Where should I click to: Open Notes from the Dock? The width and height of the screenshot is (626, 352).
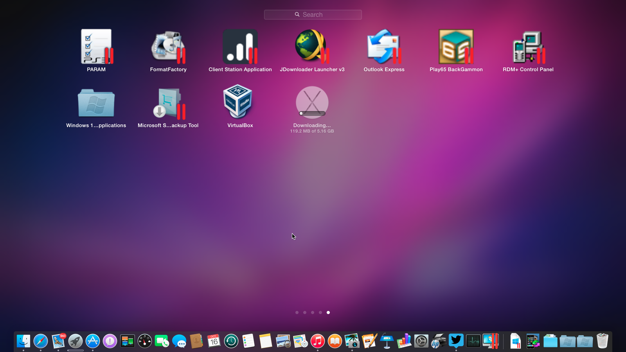tap(266, 341)
